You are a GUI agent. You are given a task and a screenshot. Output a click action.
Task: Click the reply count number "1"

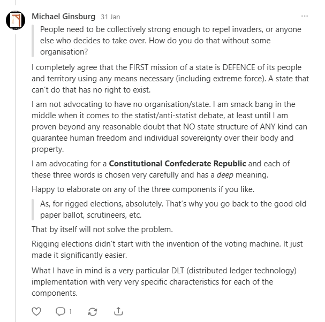[x=70, y=310]
